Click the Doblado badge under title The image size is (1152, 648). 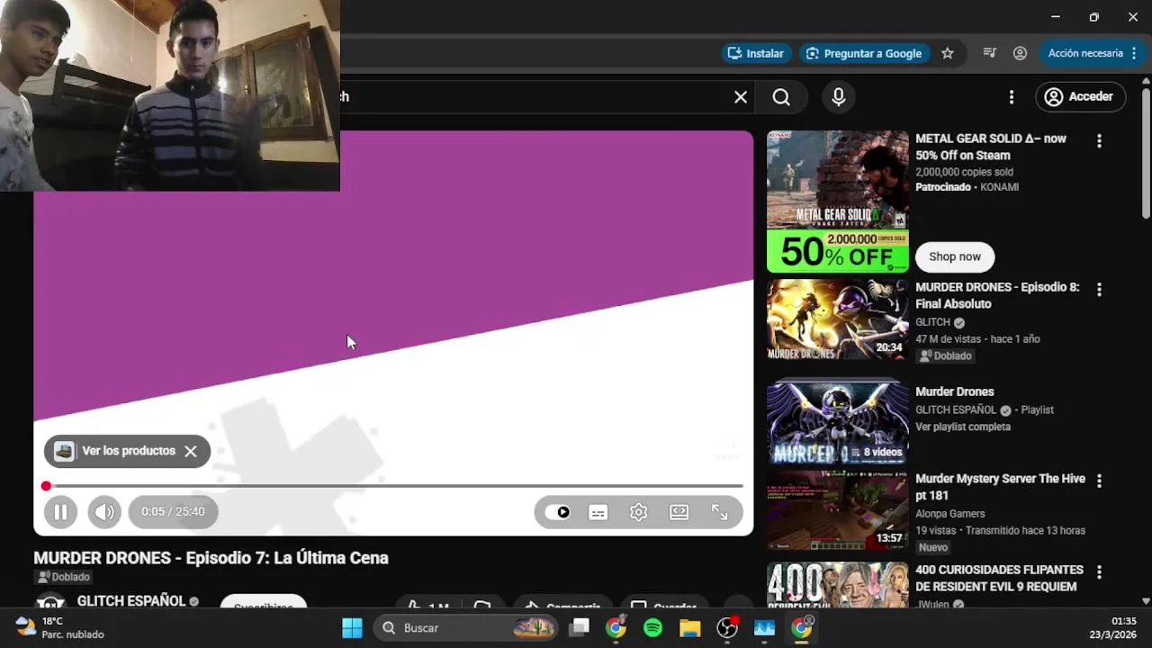click(63, 577)
